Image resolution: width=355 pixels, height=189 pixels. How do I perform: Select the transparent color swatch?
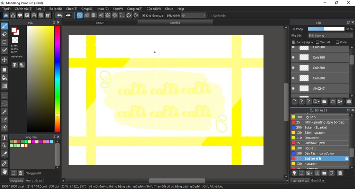click(x=15, y=40)
